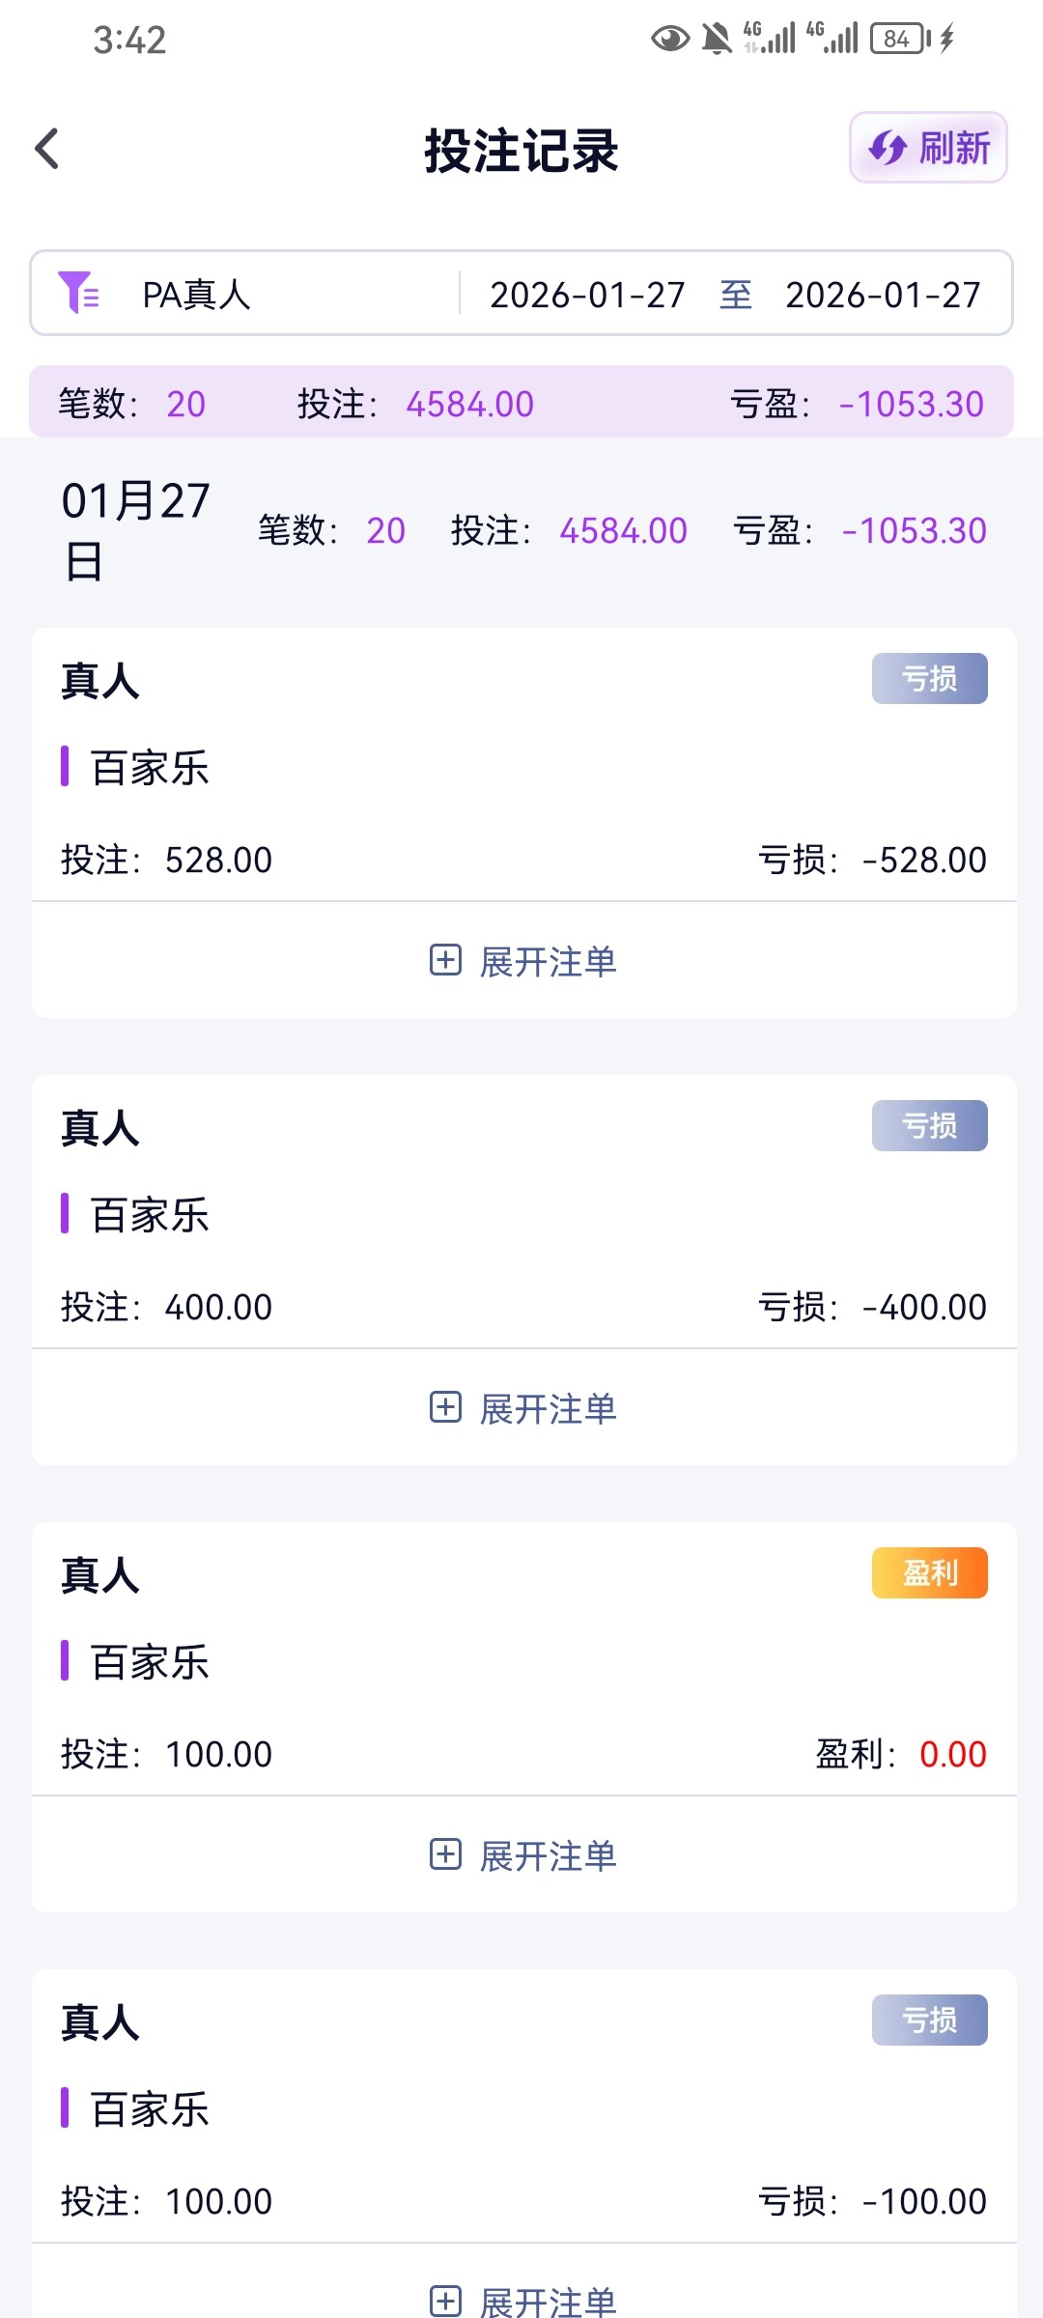Open the 百家乐 entry losing 400.00
1043x2318 pixels.
[x=150, y=1214]
